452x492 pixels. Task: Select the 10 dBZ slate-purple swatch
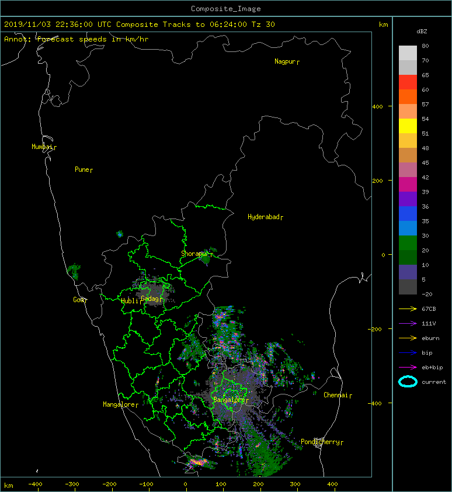pos(408,272)
